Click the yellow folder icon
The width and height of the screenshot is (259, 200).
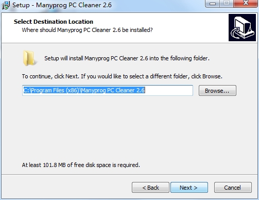[29, 58]
